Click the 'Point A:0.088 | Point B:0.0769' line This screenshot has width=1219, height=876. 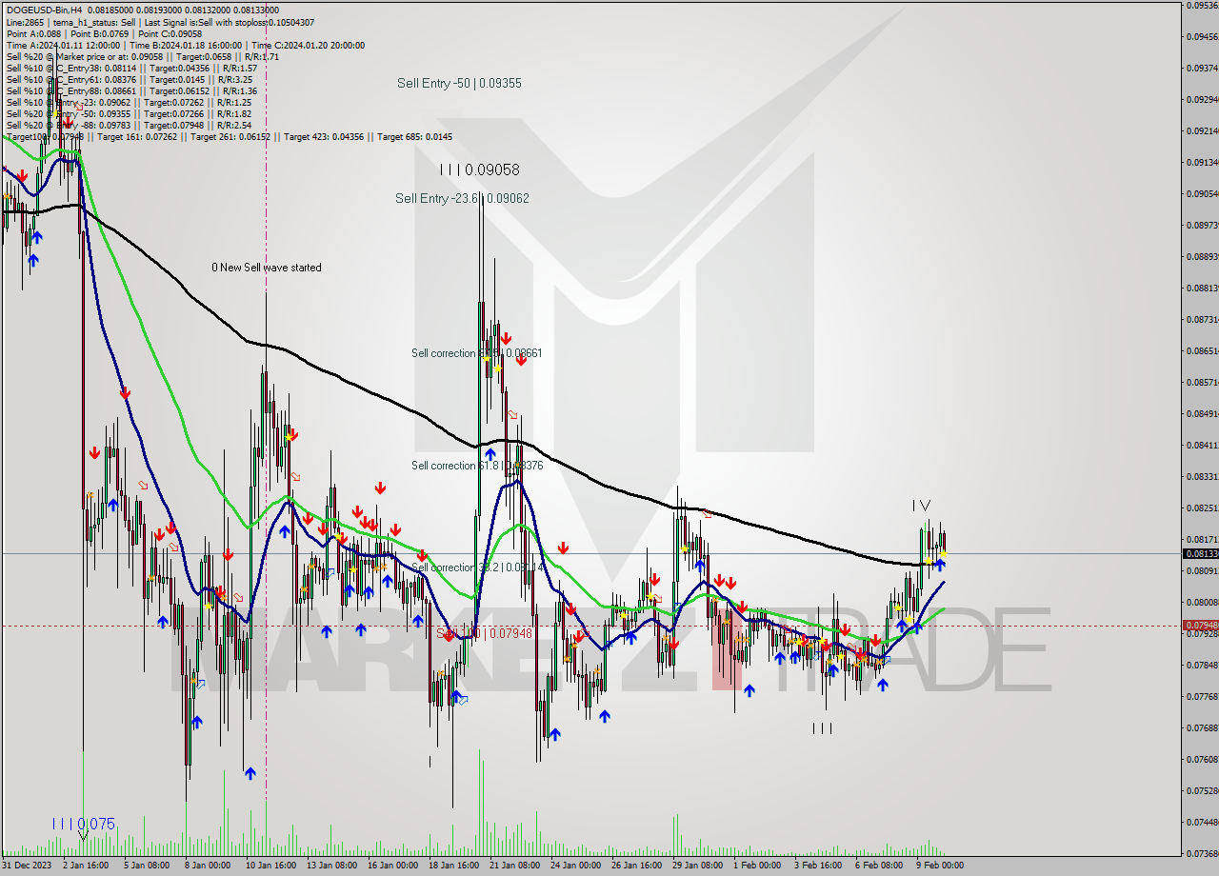[x=104, y=33]
